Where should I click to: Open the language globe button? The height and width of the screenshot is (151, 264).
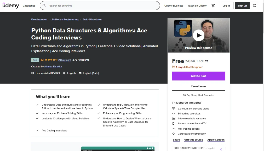pyautogui.click(x=254, y=5)
